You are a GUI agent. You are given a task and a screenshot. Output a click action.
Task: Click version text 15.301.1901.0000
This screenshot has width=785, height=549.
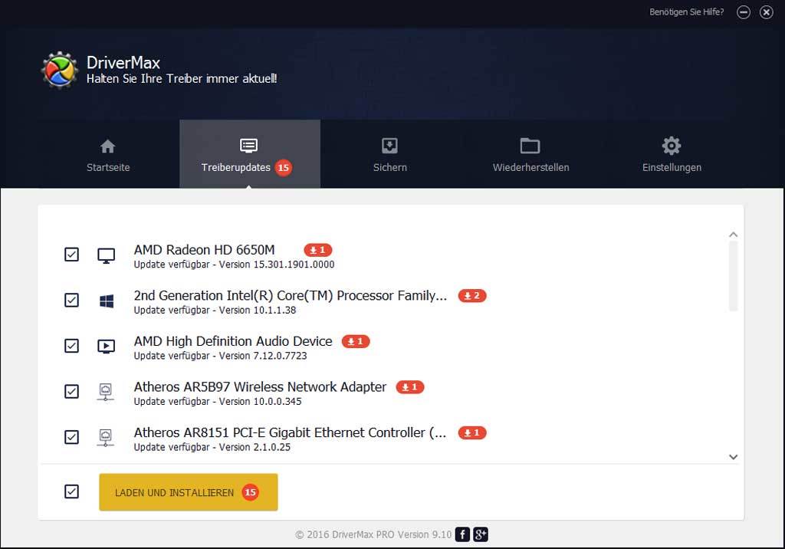tap(294, 265)
